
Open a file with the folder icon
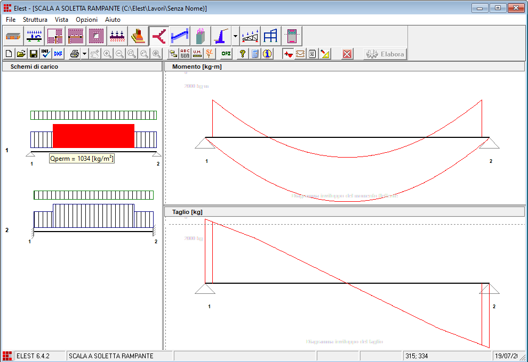pos(21,54)
